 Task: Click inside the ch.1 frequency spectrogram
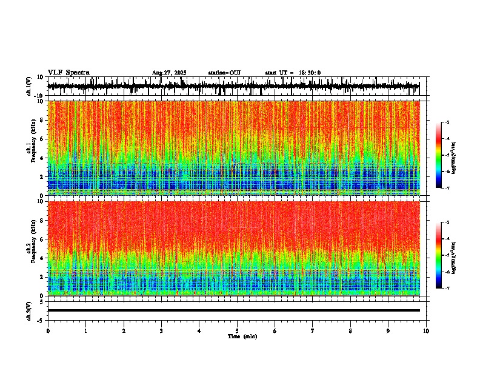coord(234,148)
